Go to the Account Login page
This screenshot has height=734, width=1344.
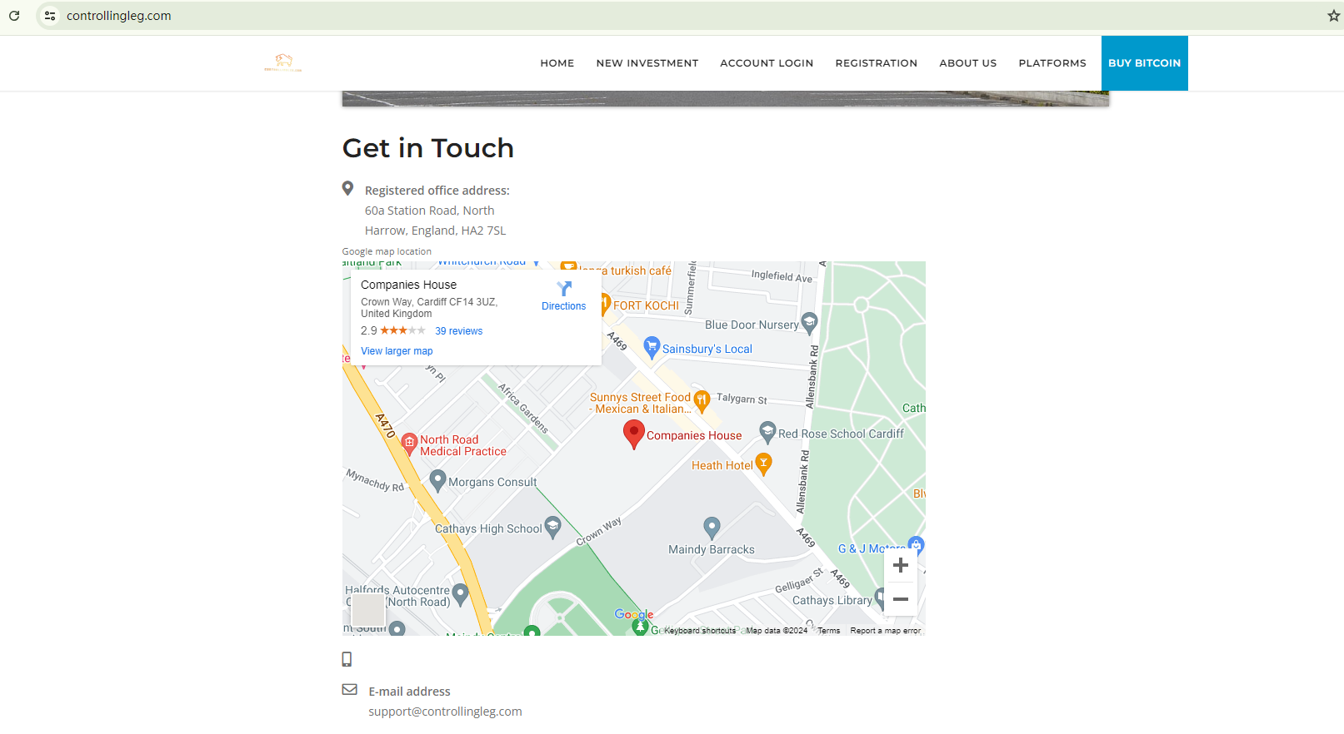766,63
